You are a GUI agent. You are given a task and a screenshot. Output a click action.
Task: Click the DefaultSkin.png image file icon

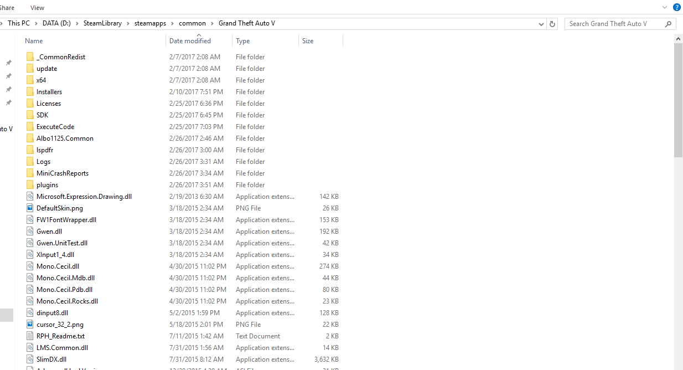(30, 208)
